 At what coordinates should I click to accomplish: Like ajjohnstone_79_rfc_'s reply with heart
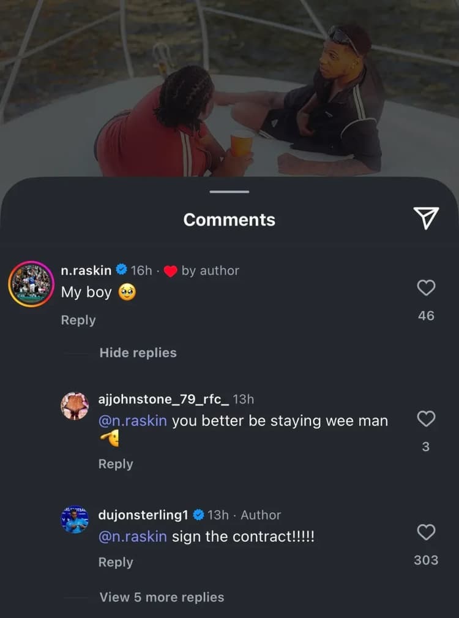tap(426, 419)
